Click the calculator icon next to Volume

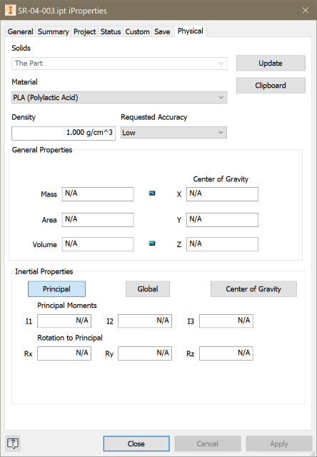[152, 243]
